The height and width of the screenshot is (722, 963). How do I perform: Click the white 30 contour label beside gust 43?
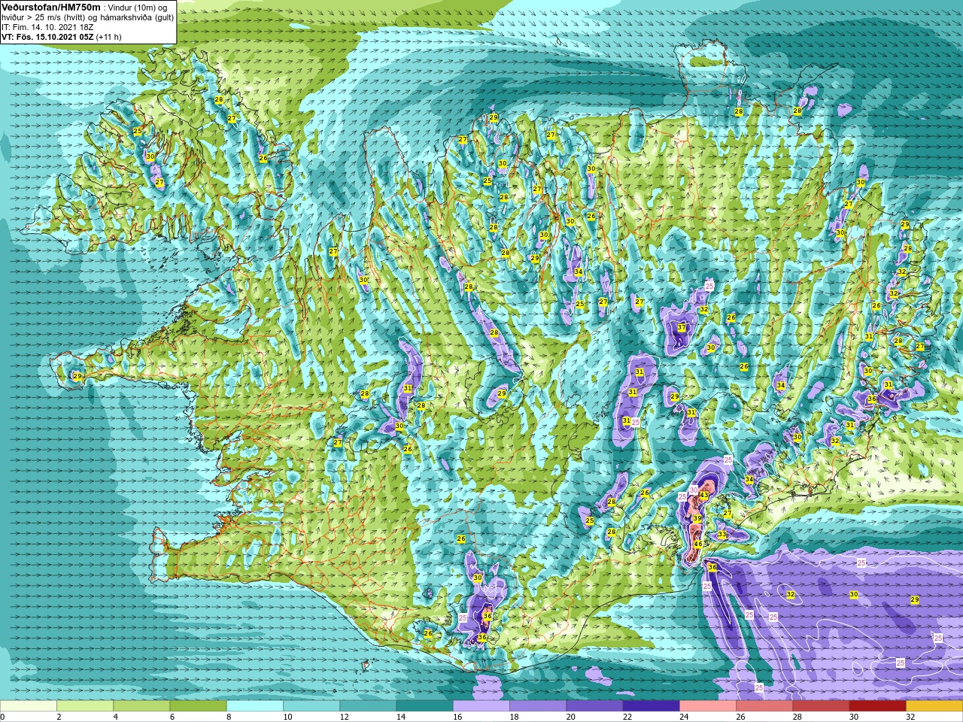694,490
